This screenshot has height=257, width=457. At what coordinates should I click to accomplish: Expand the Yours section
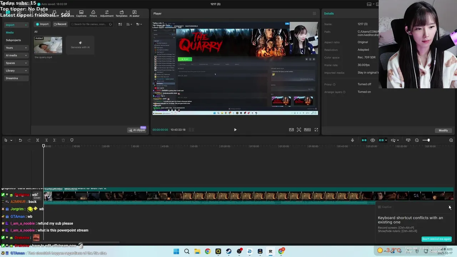pyautogui.click(x=16, y=47)
